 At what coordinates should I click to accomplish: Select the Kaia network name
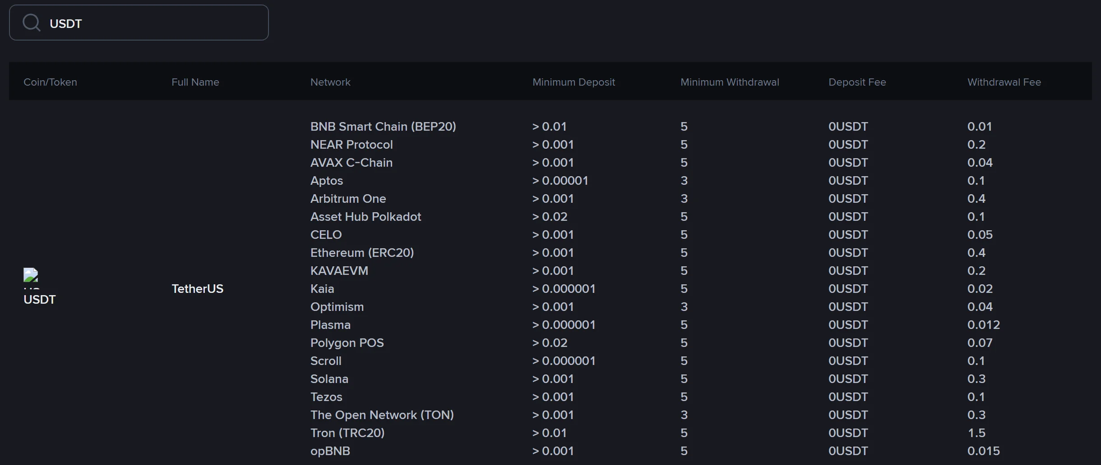click(322, 289)
